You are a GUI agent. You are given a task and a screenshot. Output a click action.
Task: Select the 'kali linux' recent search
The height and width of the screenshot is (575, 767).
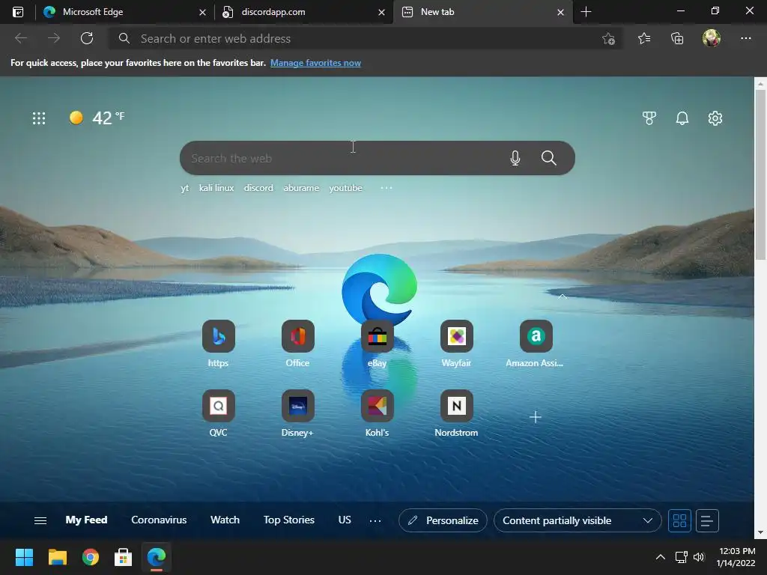tap(216, 188)
